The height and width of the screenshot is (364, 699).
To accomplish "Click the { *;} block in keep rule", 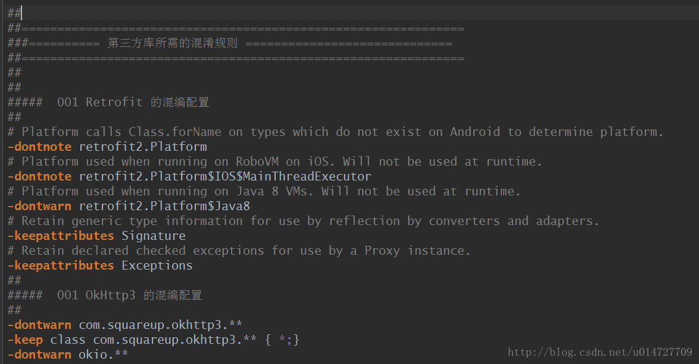I will click(x=282, y=340).
